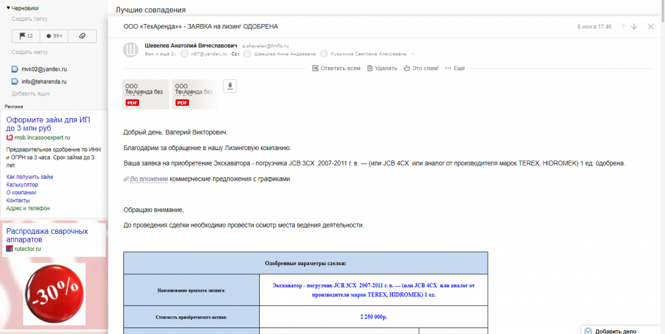Click the Лучшие совпадения heading

pos(151,9)
